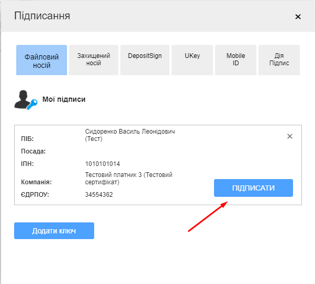Click the Додати ключ button
This screenshot has height=284, width=315.
54,231
